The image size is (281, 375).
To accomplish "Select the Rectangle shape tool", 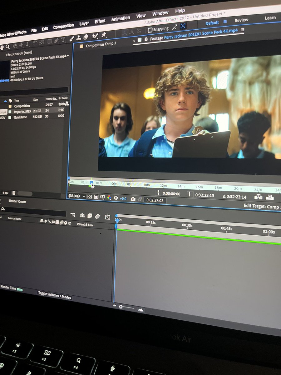I will point(50,41).
